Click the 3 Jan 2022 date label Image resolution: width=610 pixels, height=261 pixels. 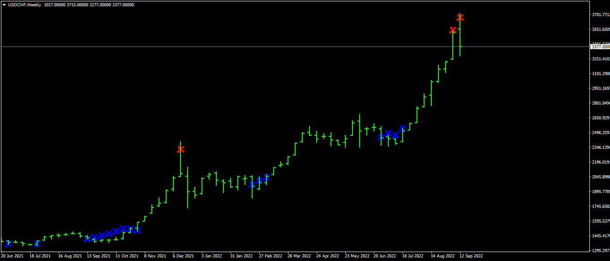point(212,256)
